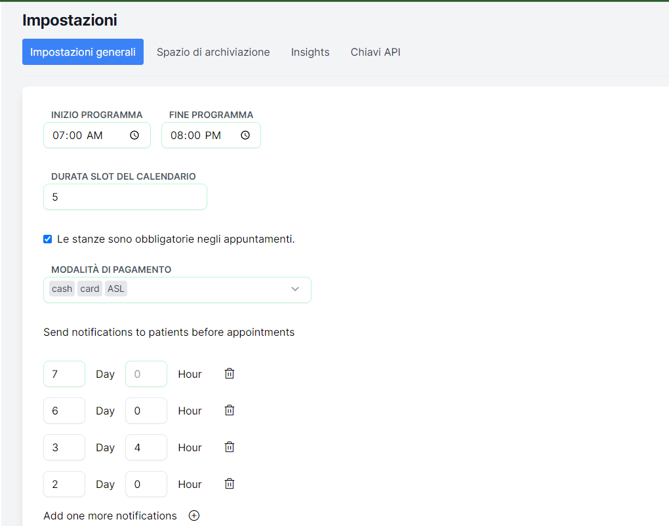The image size is (669, 526).
Task: Click the MODALITÀ DI PAGAMENTO label
Action: [x=111, y=270]
